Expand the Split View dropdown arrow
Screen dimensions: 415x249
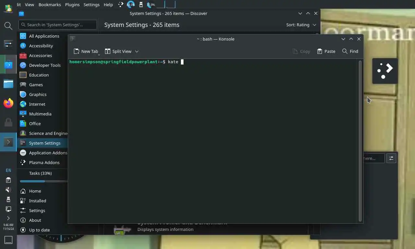pyautogui.click(x=137, y=51)
